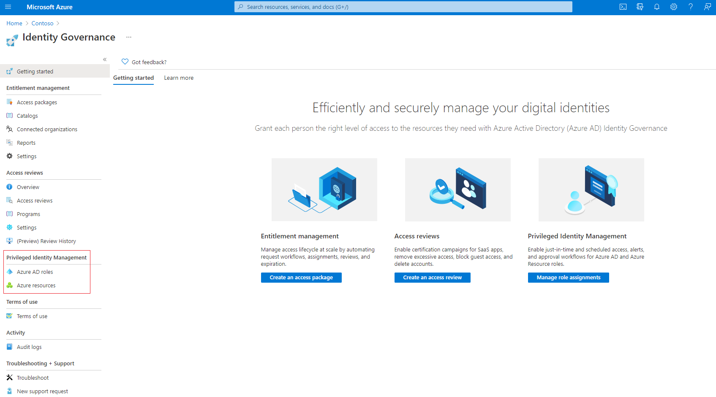Click the Access reviews sidebar icon
This screenshot has height=397, width=716.
click(x=10, y=200)
